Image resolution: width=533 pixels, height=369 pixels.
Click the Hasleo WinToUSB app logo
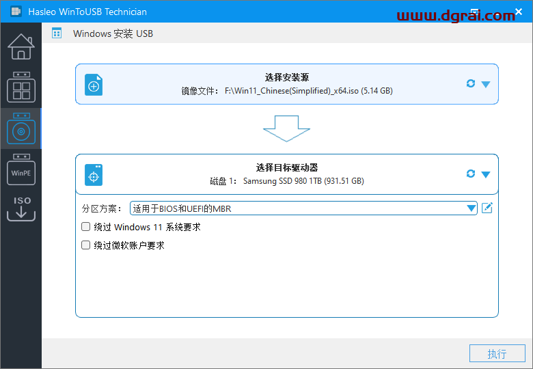(16, 11)
